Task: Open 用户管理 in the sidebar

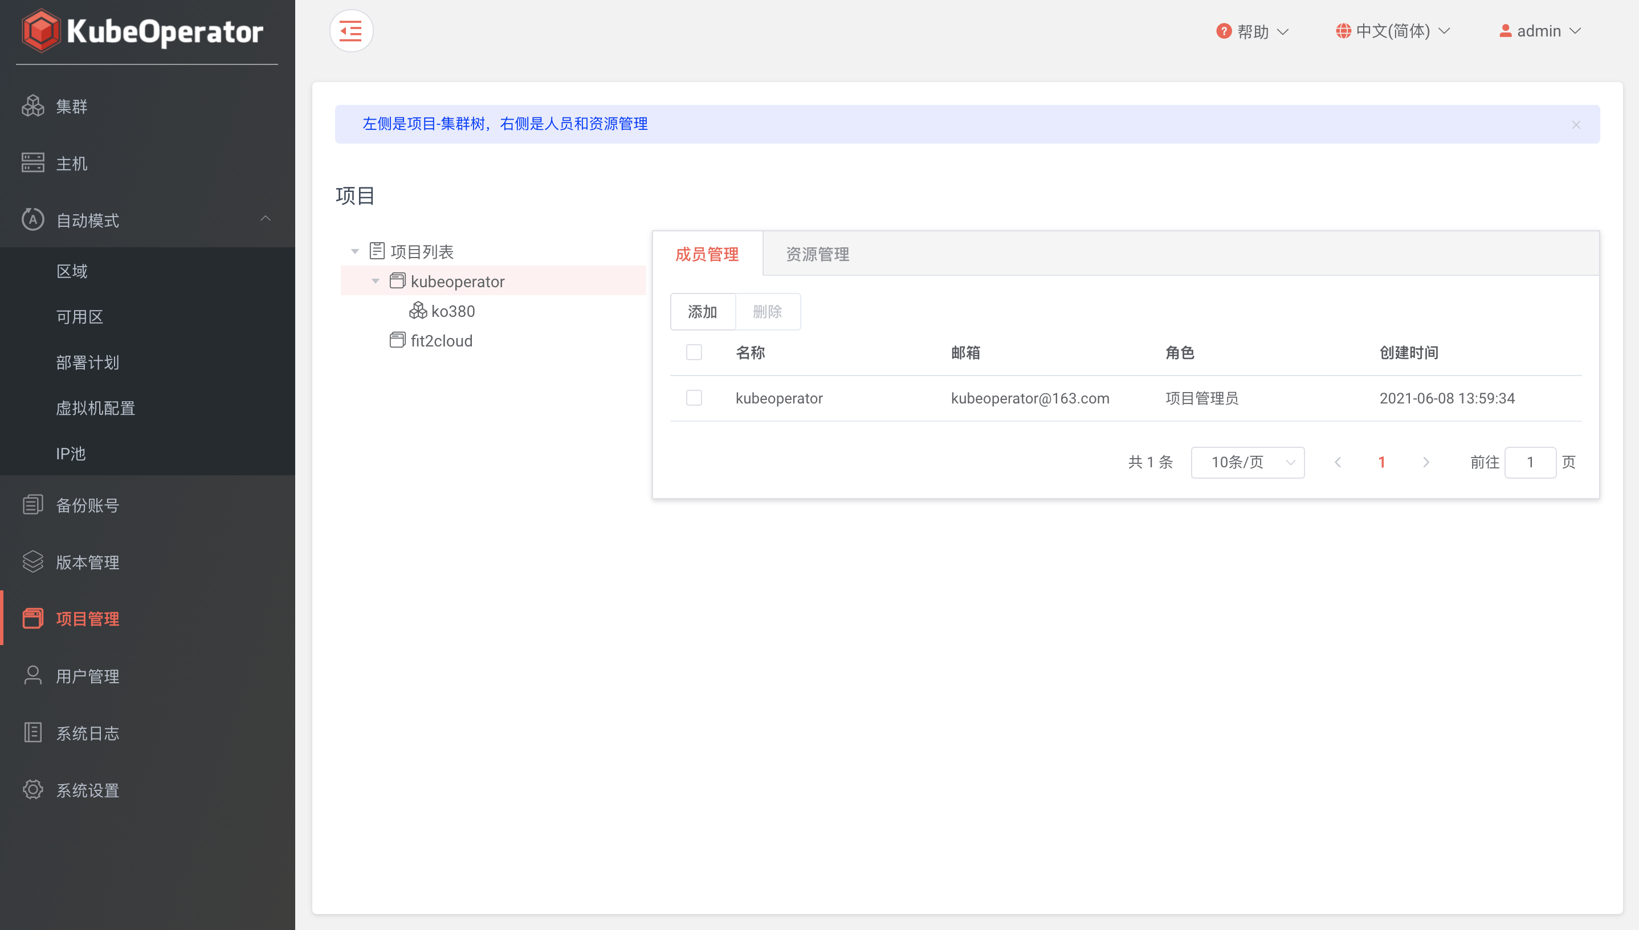Action: (148, 675)
